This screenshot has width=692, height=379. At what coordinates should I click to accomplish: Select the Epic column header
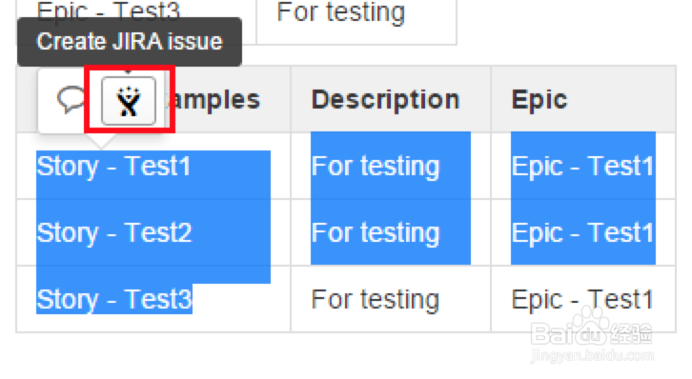click(x=539, y=99)
